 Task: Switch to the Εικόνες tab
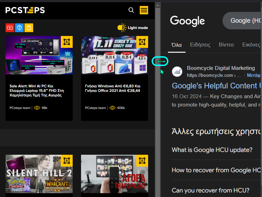pyautogui.click(x=251, y=45)
